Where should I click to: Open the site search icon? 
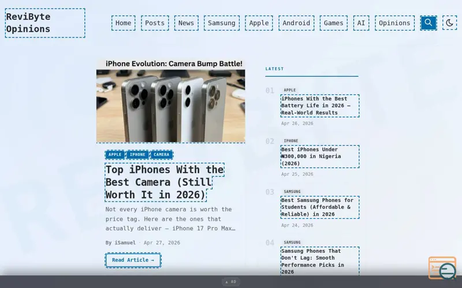point(428,23)
